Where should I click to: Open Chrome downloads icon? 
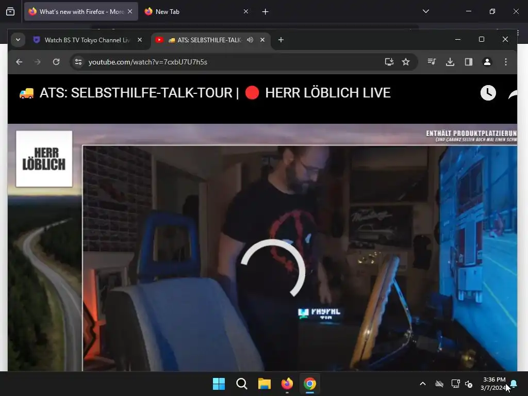[450, 62]
